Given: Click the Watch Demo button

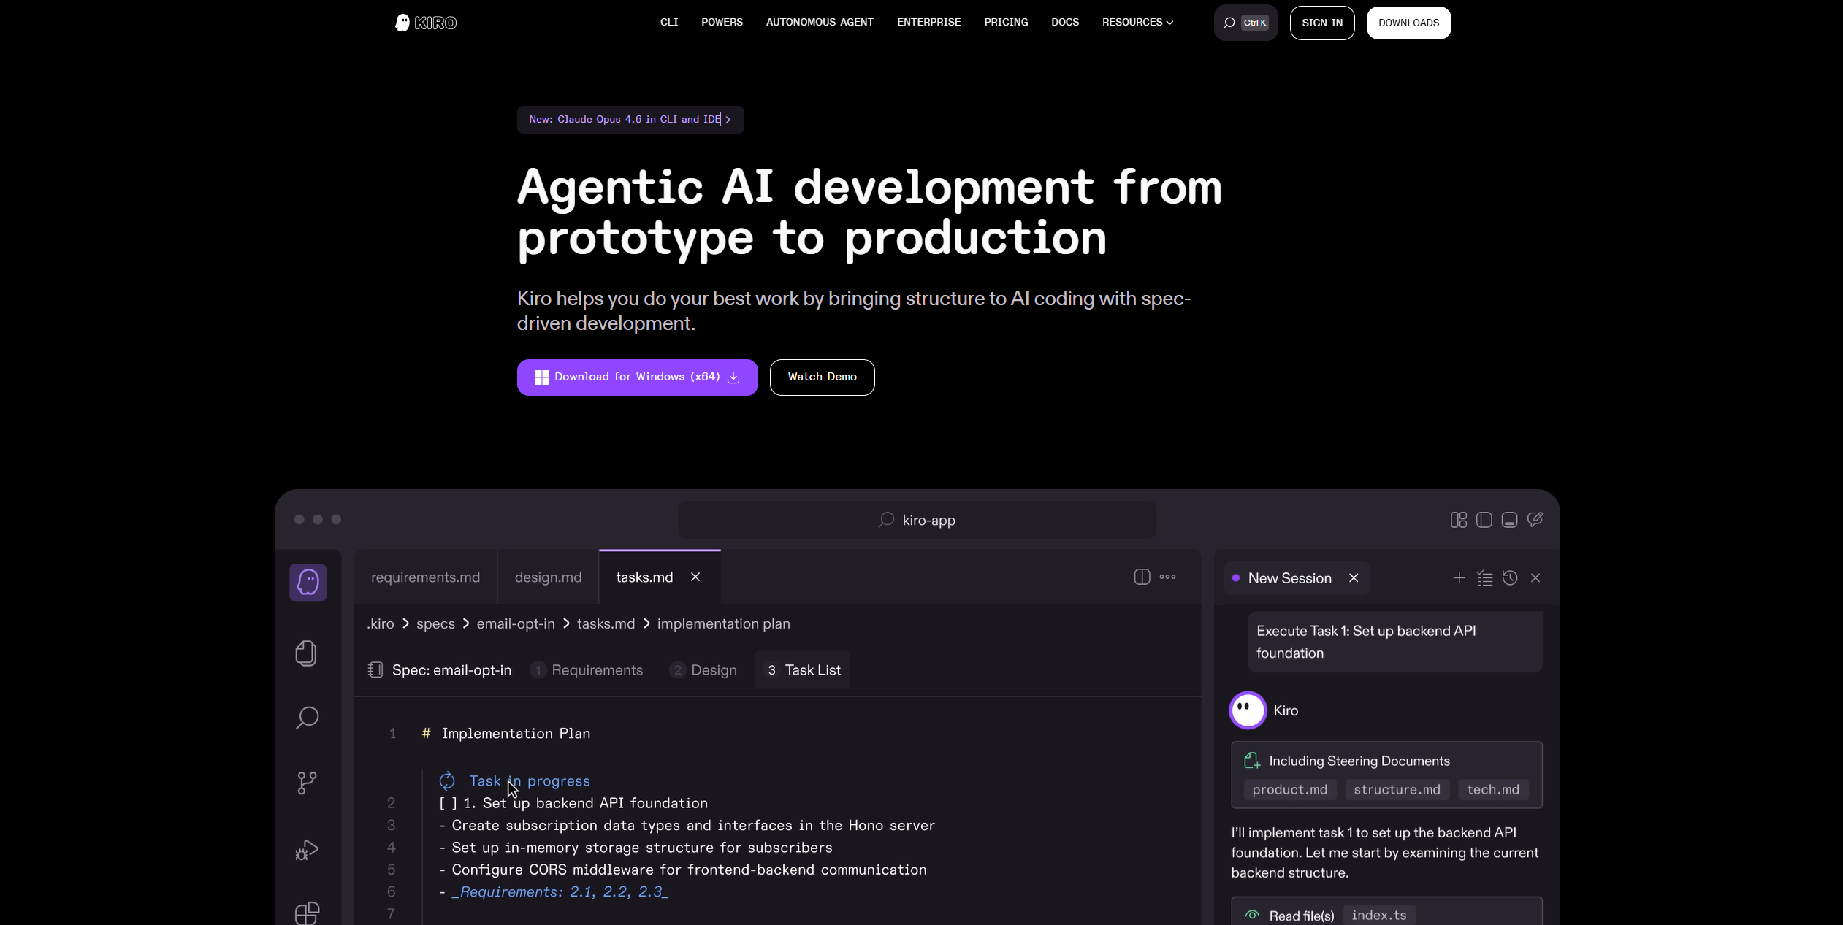Looking at the screenshot, I should pos(822,377).
